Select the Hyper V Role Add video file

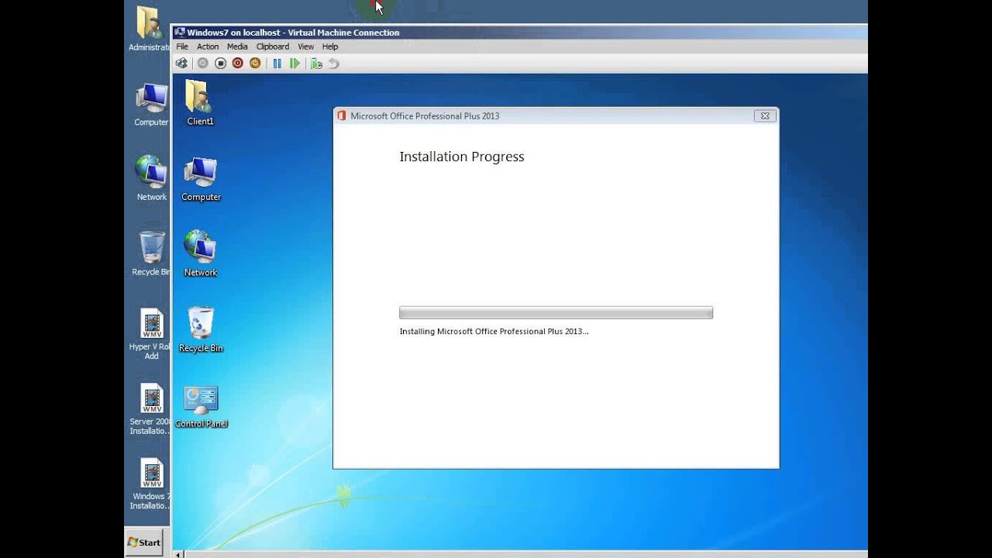click(150, 334)
